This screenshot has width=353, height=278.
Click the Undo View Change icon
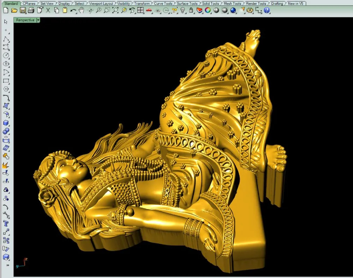[x=132, y=10]
